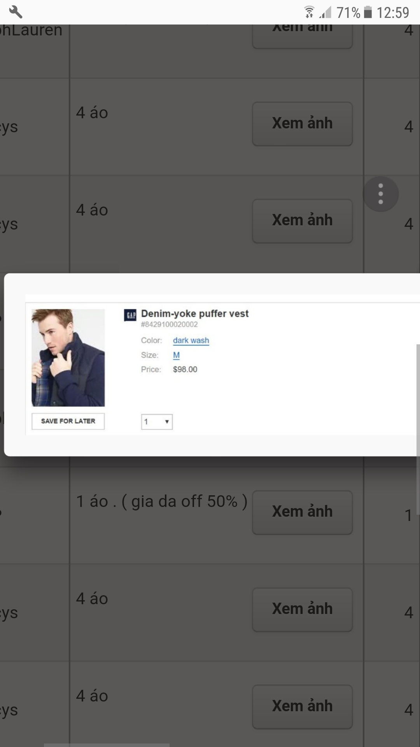Click the vertical scrollbar on right edge
This screenshot has width=420, height=747.
pyautogui.click(x=418, y=428)
